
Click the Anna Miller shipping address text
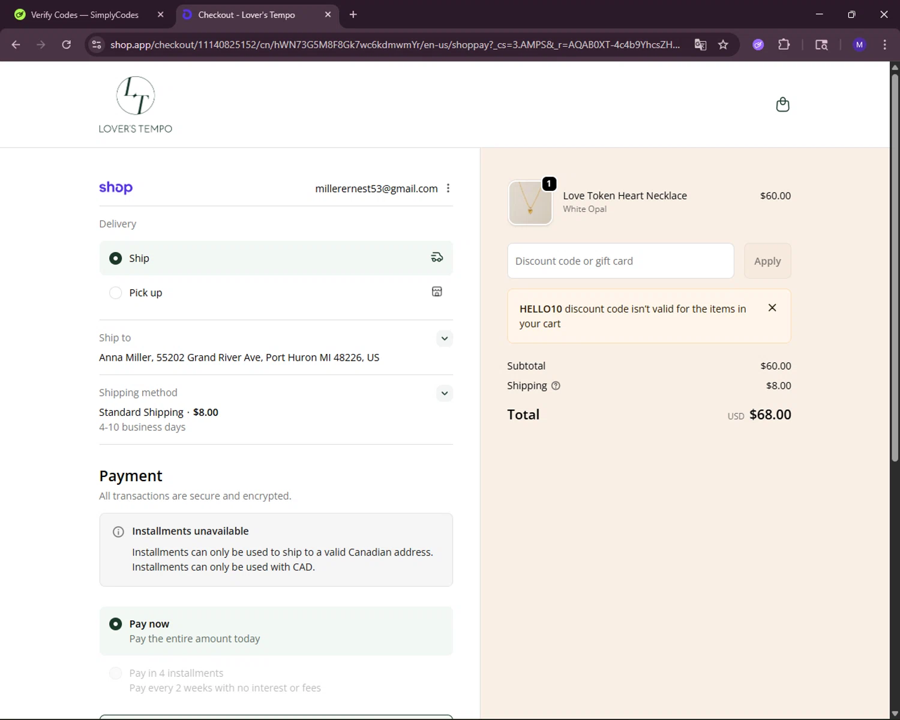(x=239, y=358)
